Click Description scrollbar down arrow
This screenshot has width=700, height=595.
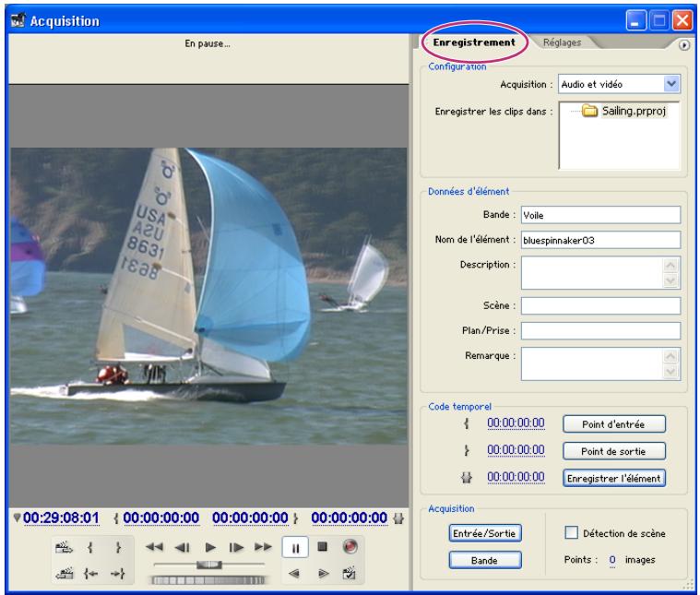coord(670,281)
